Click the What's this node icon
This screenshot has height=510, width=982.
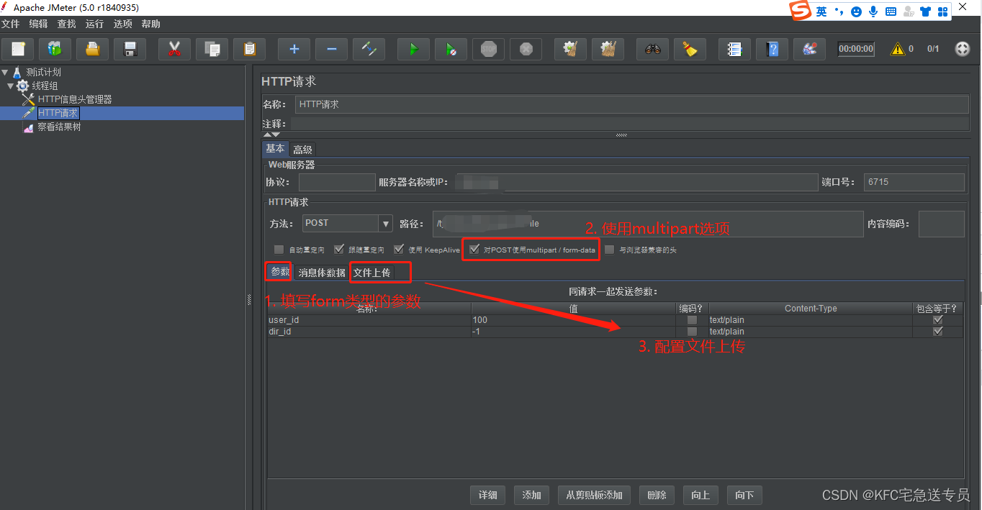(x=809, y=49)
